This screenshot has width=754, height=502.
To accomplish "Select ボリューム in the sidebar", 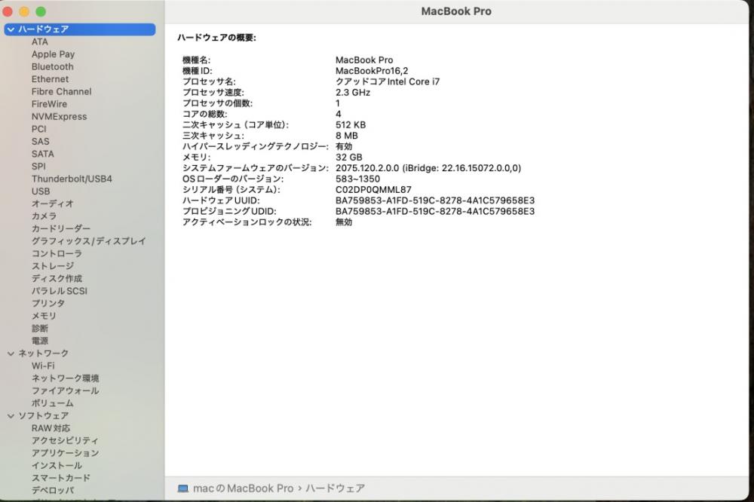I will point(53,403).
